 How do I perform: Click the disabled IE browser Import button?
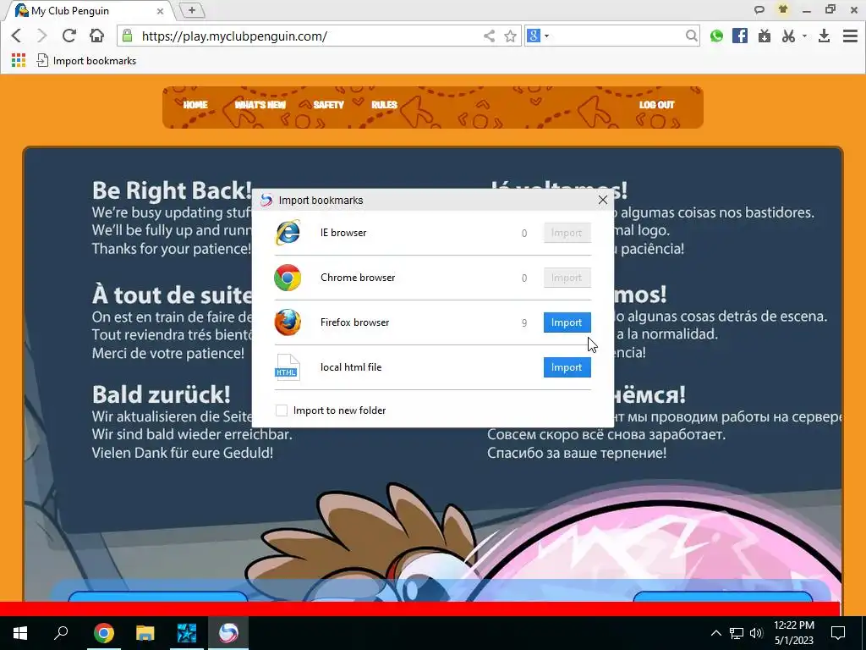[x=567, y=233]
